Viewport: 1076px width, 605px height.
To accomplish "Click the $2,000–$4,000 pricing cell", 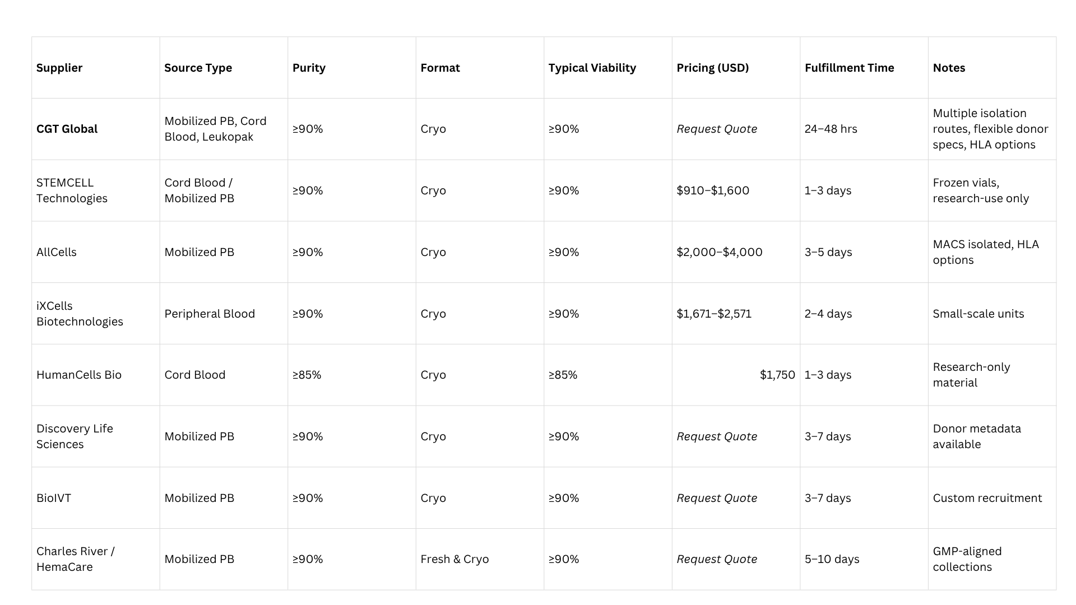I will pos(719,252).
